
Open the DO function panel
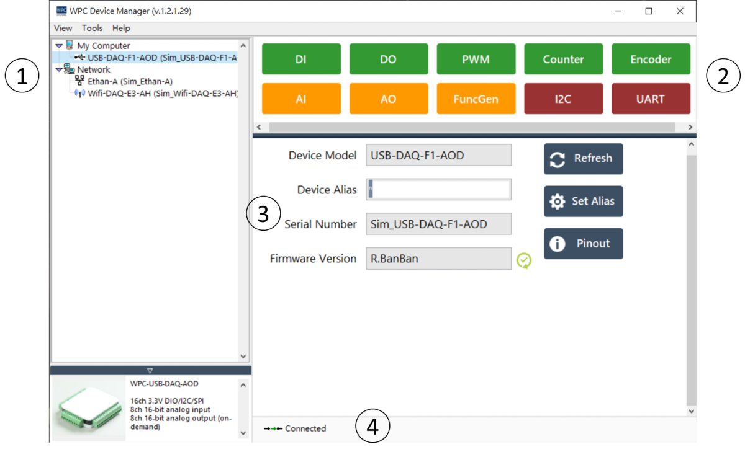[x=389, y=60]
